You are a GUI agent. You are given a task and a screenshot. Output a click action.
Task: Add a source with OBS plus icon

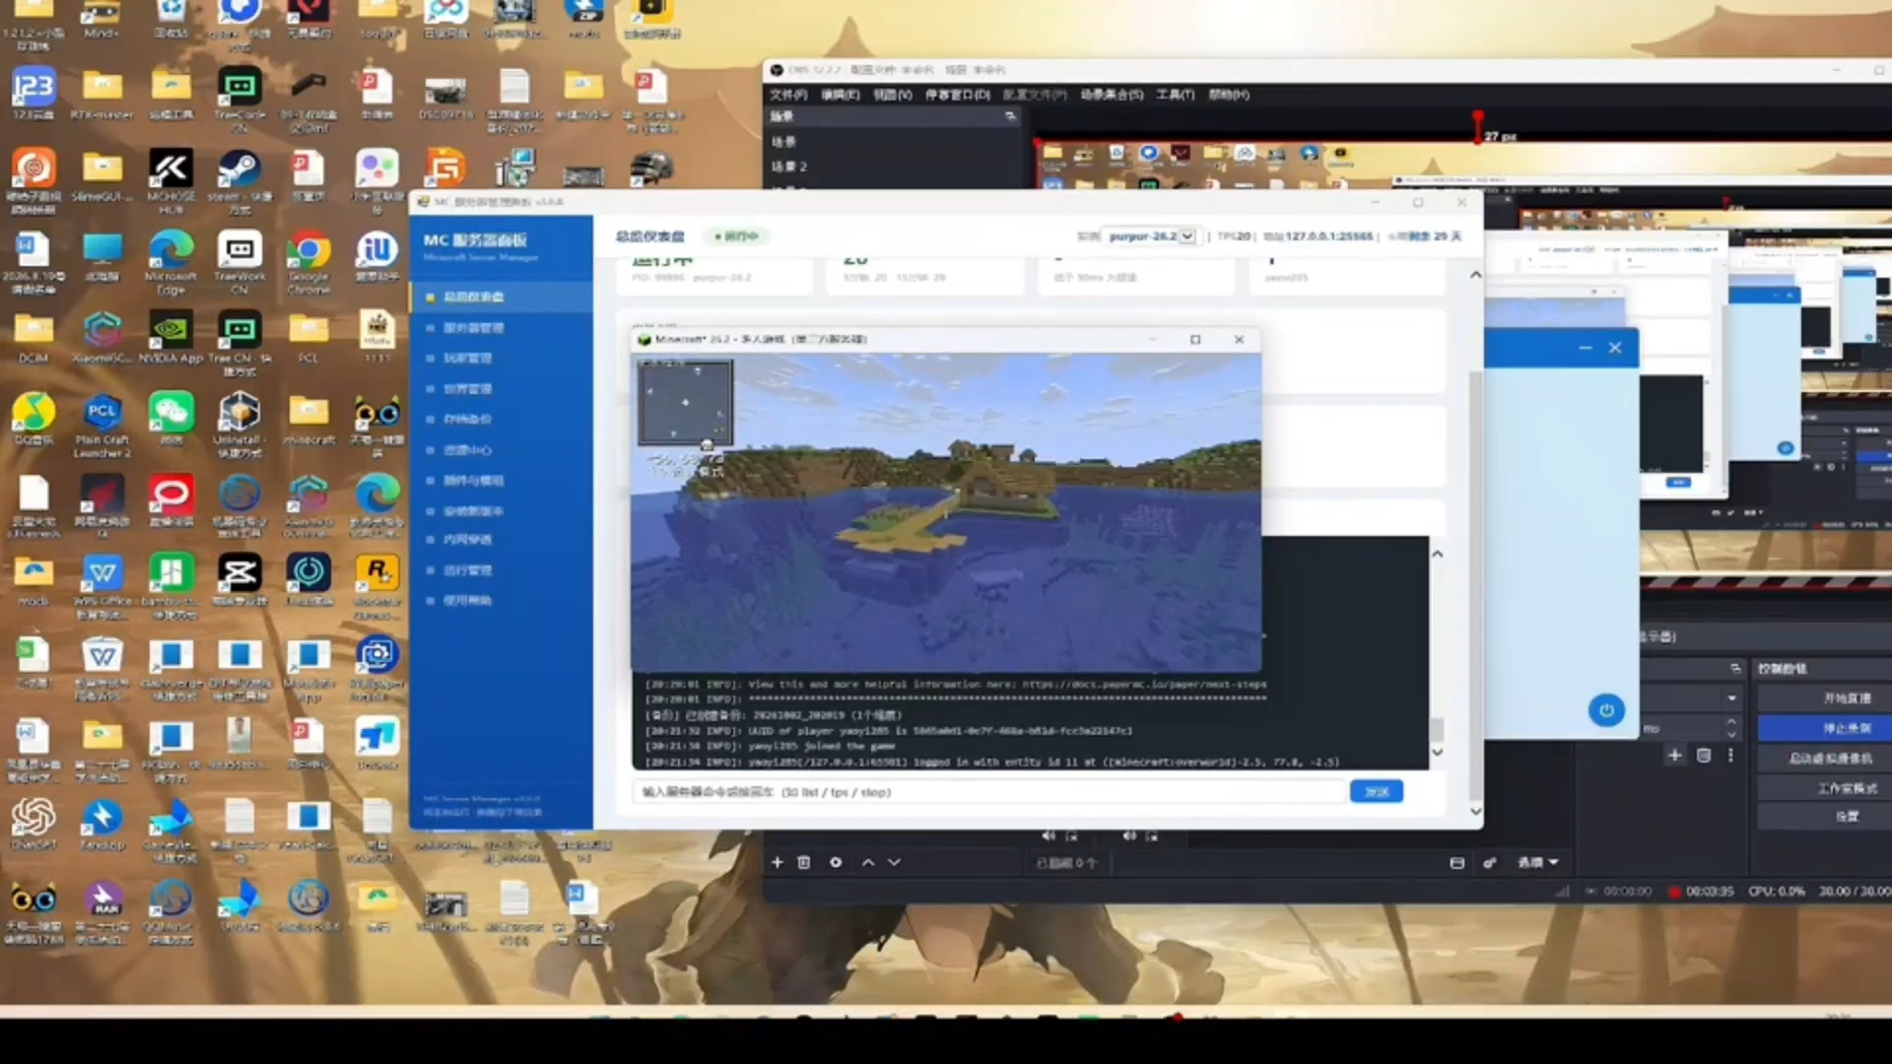[777, 862]
